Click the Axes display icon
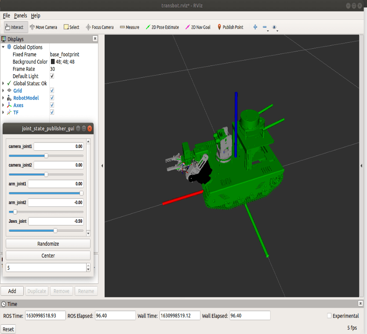The width and height of the screenshot is (367, 334). (9, 105)
